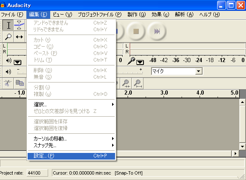Click the vertical scrollbar down arrow

click(x=242, y=147)
